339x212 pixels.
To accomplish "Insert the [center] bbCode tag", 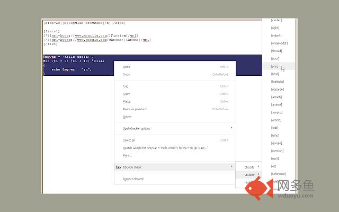I will (x=276, y=20).
